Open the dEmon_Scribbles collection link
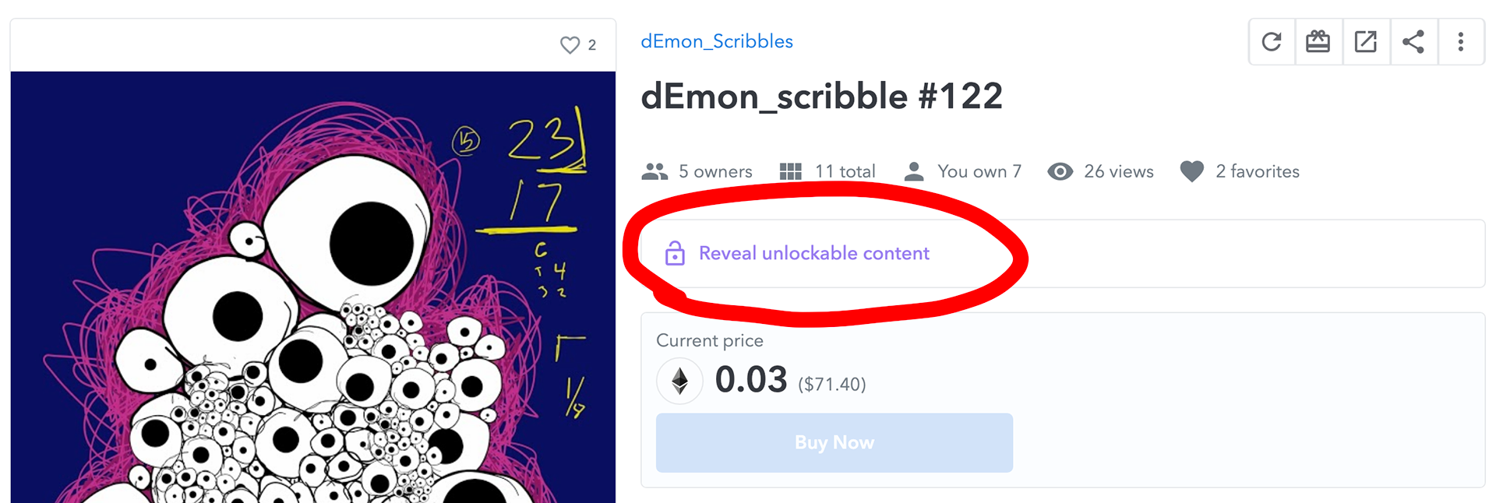 pos(717,41)
